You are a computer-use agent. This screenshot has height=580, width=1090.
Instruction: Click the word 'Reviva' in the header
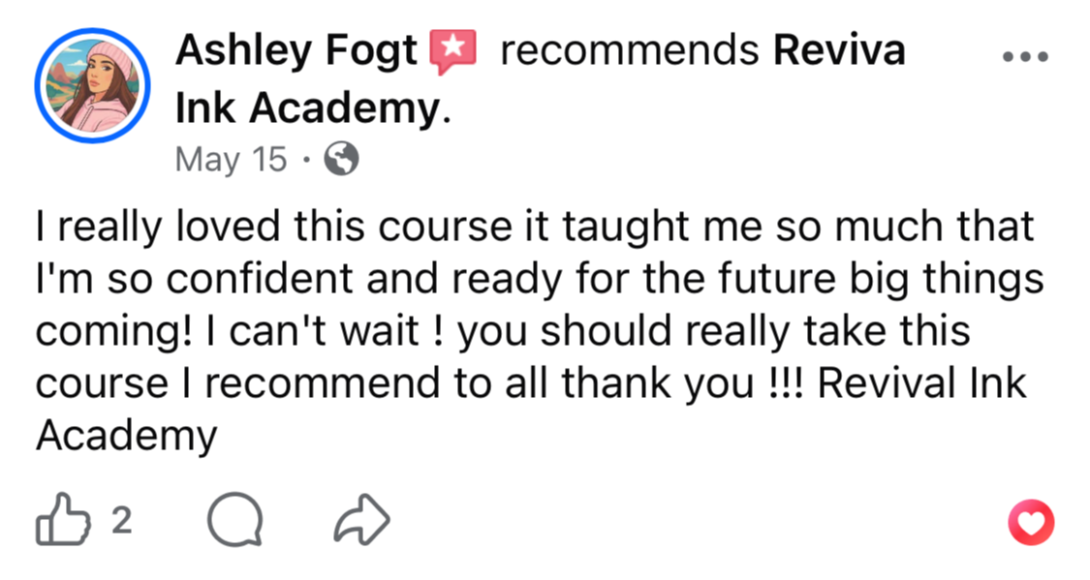pyautogui.click(x=839, y=50)
